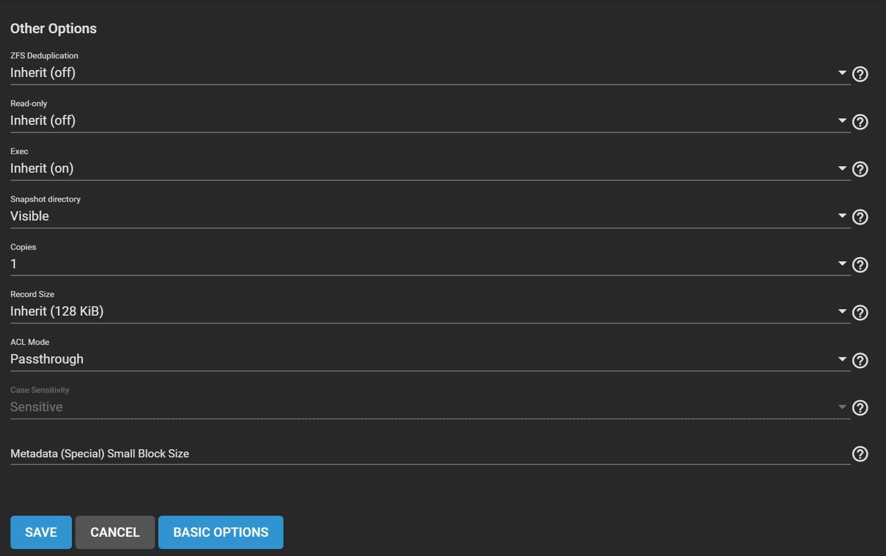Open Case Sensitivity help tooltip
The height and width of the screenshot is (556, 886).
[x=860, y=408]
